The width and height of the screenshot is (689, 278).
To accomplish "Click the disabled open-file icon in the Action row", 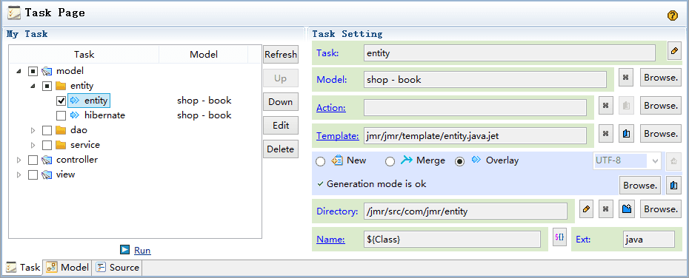I will coord(627,106).
